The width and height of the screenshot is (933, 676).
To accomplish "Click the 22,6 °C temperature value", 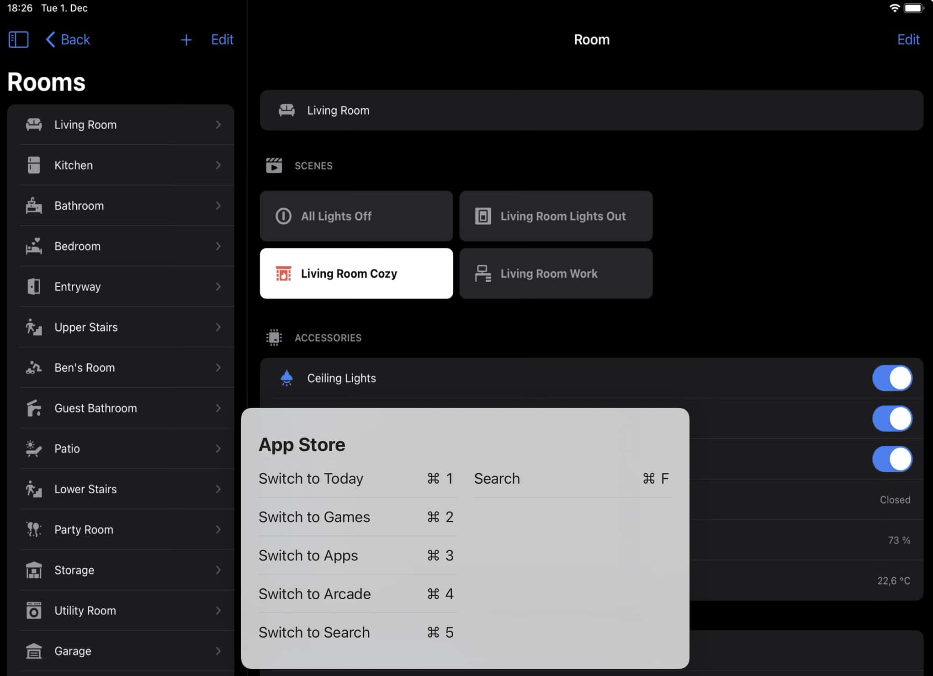I will click(x=894, y=581).
